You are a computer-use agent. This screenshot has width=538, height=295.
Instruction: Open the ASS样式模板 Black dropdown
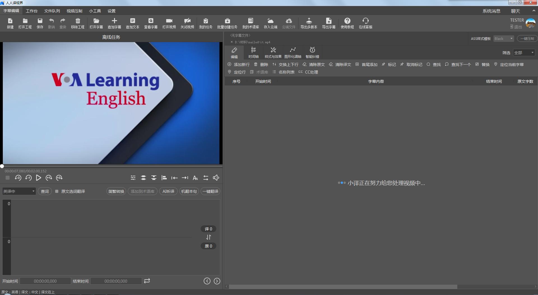pyautogui.click(x=504, y=39)
